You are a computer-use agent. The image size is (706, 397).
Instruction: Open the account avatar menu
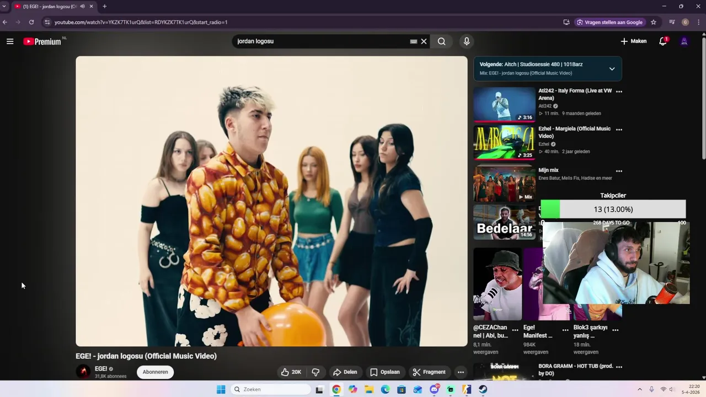click(684, 41)
